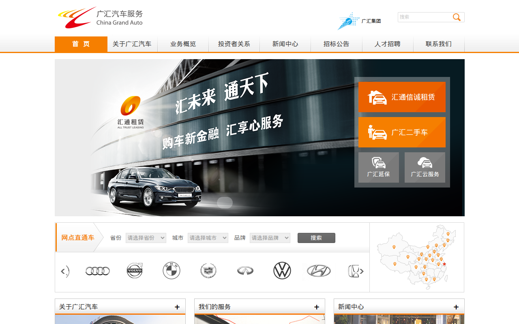Screen dimensions: 519x324
Task: Go to the 首页 home tab
Action: [x=81, y=44]
